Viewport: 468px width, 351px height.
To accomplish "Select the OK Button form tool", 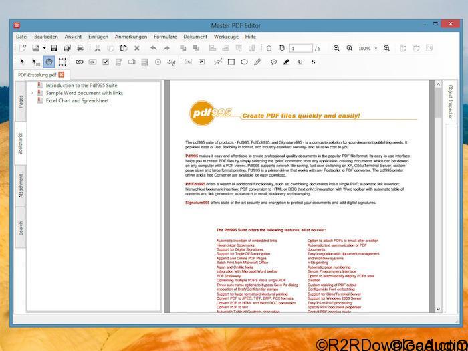I will [x=92, y=62].
